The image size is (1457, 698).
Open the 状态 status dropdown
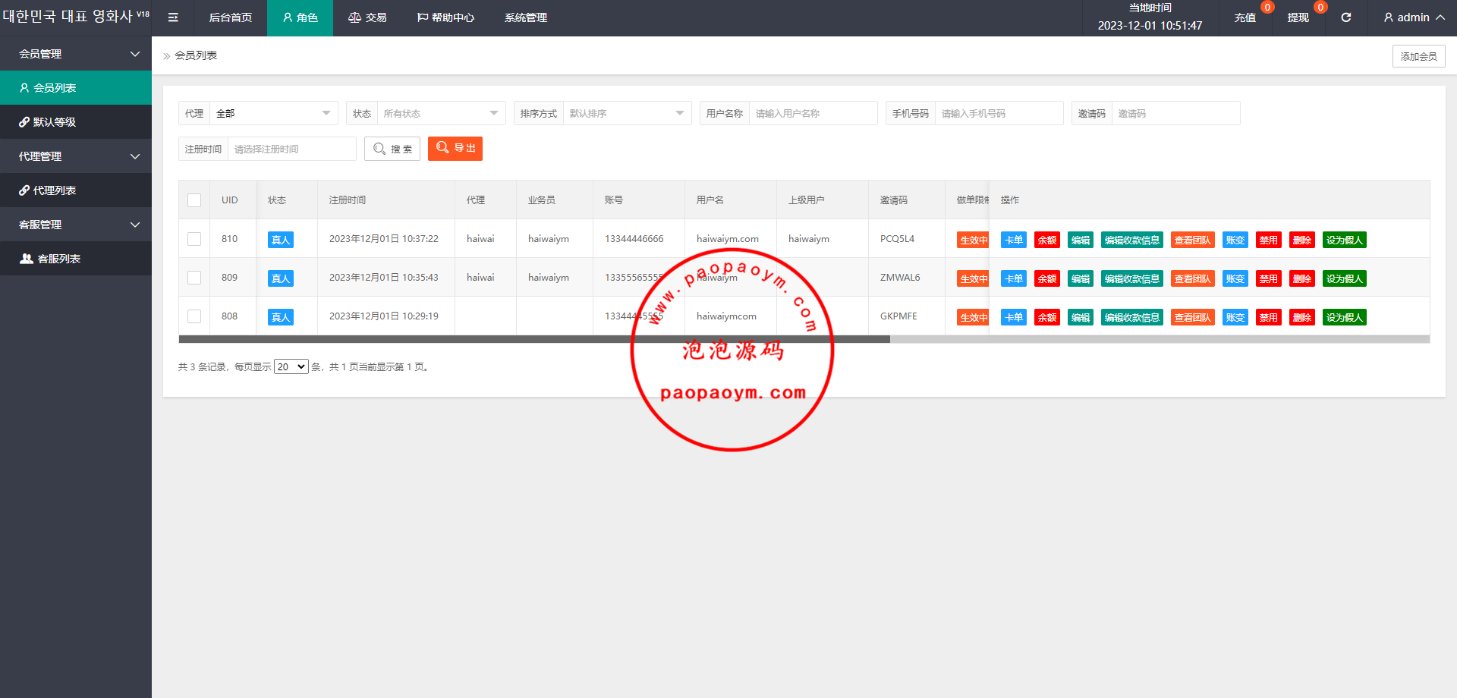[442, 113]
